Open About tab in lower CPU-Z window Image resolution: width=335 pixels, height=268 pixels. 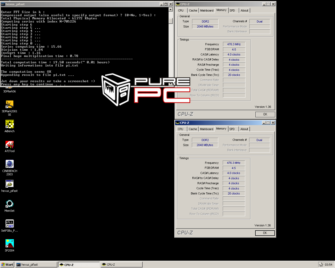(x=244, y=129)
